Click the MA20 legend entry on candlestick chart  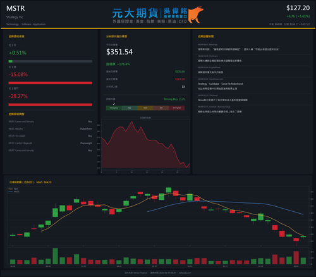coord(14,192)
